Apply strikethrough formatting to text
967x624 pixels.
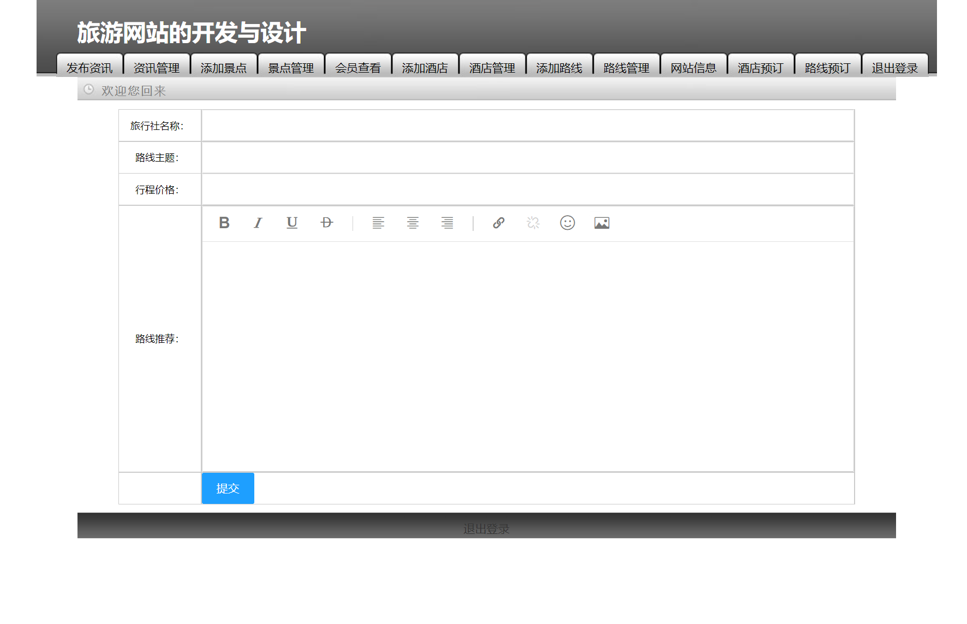click(x=326, y=223)
